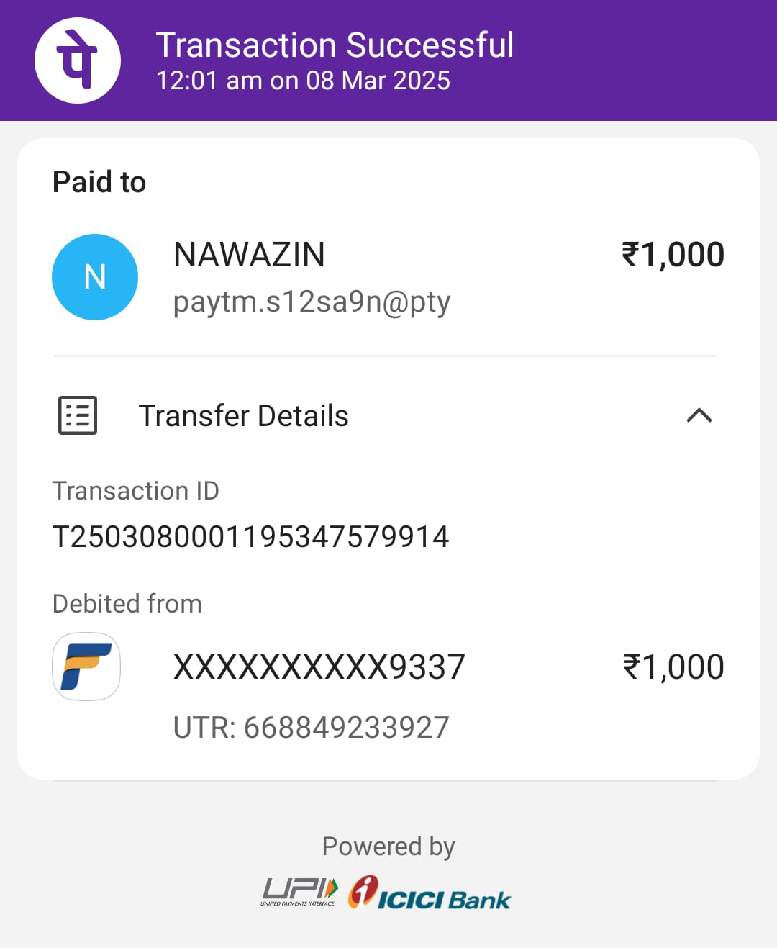The image size is (777, 948).
Task: Select the Transaction ID number
Action: (250, 537)
